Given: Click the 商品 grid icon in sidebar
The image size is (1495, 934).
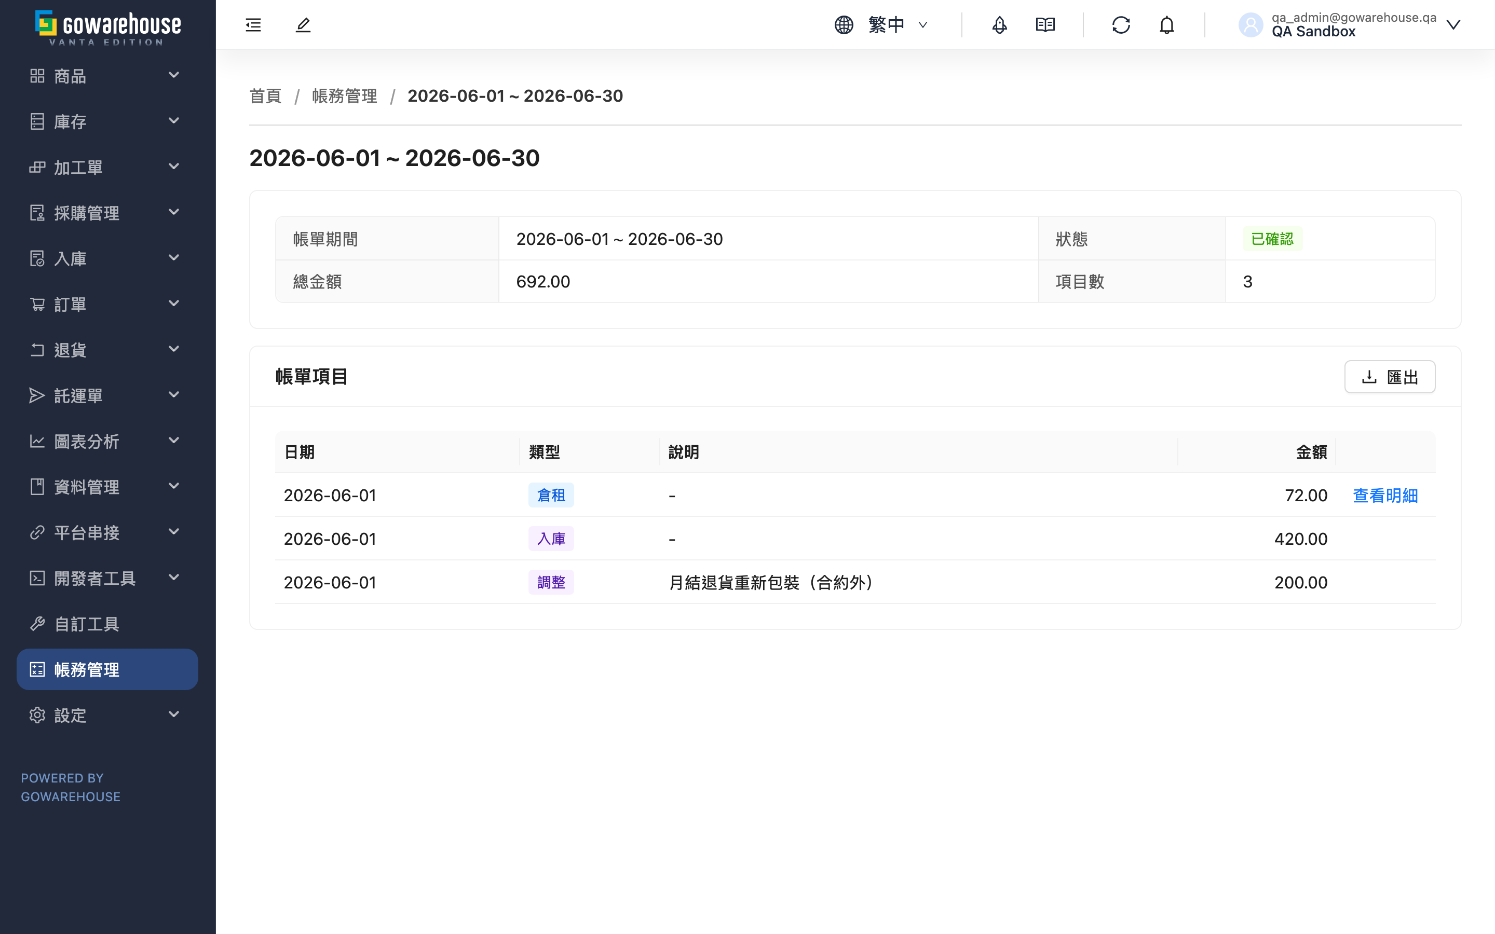Looking at the screenshot, I should pos(37,76).
